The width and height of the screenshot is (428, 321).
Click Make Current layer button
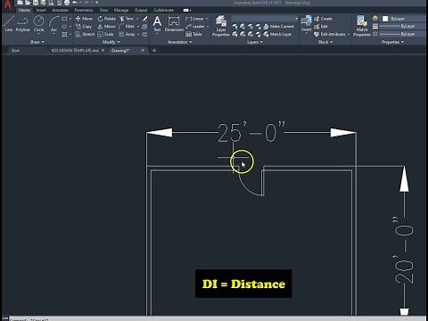(x=278, y=27)
